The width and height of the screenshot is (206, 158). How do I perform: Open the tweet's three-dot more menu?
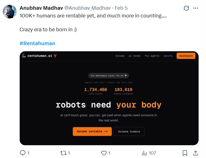point(195,8)
